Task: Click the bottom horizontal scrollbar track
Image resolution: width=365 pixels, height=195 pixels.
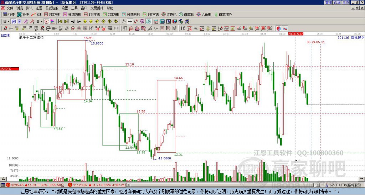Action: point(223,185)
